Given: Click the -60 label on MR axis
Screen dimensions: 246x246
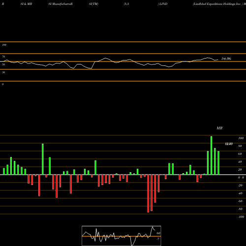Looking at the screenshot, I should coord(240,201).
